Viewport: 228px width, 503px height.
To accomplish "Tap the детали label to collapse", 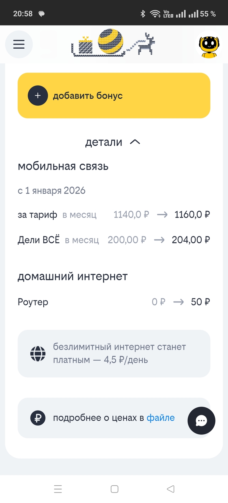I will point(104,142).
